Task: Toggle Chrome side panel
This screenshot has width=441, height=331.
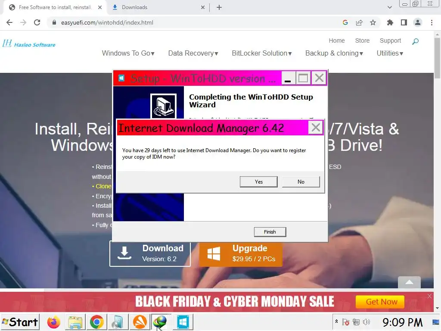Action: point(404,22)
